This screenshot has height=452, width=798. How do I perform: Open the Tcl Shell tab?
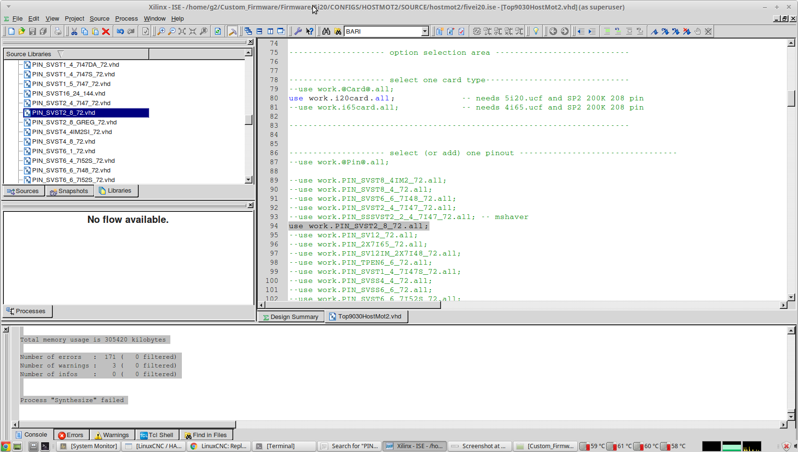pos(157,435)
